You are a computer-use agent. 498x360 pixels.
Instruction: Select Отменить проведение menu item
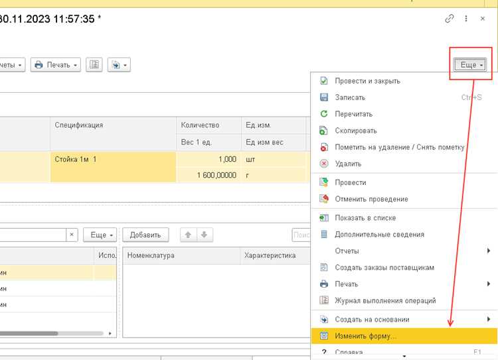pyautogui.click(x=404, y=199)
